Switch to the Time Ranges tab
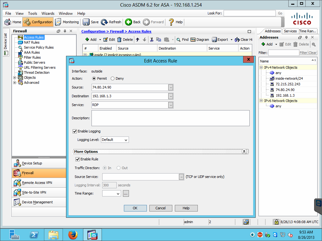Image resolution: width=322 pixels, height=241 pixels. [x=308, y=31]
